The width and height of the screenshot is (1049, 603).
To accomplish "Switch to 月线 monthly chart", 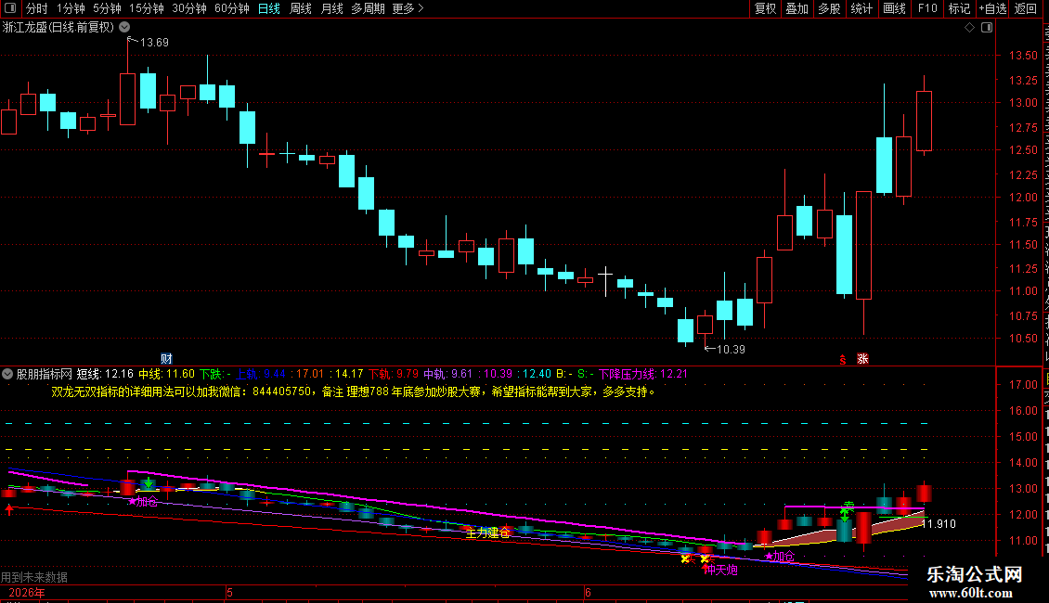I will click(331, 8).
